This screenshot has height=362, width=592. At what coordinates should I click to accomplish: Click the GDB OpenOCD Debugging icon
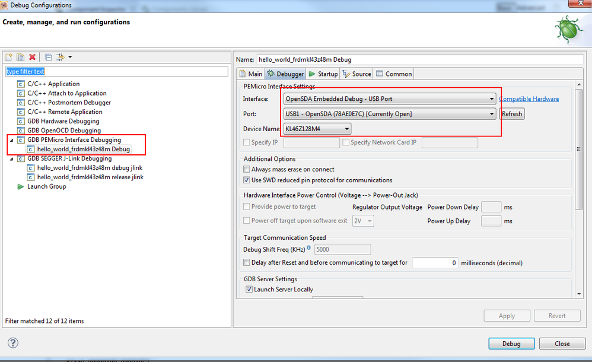(x=21, y=131)
